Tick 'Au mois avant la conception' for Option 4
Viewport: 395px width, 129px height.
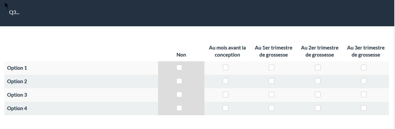click(x=225, y=108)
